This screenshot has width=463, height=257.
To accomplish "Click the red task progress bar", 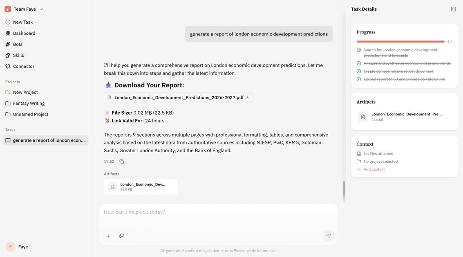I will coord(400,42).
